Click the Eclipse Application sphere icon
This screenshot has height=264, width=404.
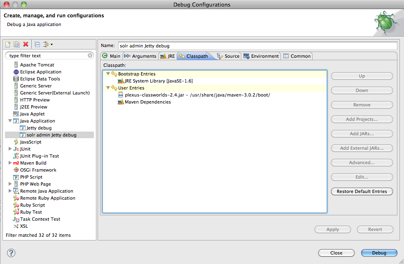click(16, 72)
